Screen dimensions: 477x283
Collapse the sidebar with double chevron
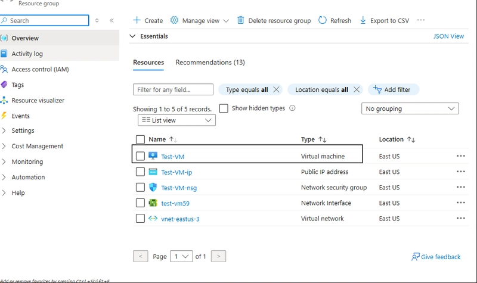click(x=111, y=20)
